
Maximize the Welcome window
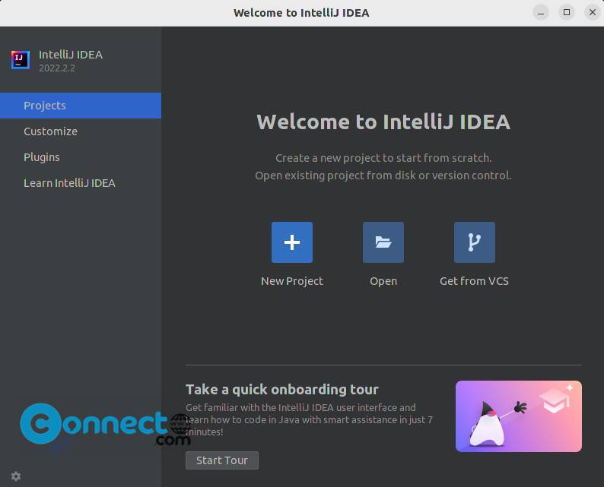tap(567, 13)
